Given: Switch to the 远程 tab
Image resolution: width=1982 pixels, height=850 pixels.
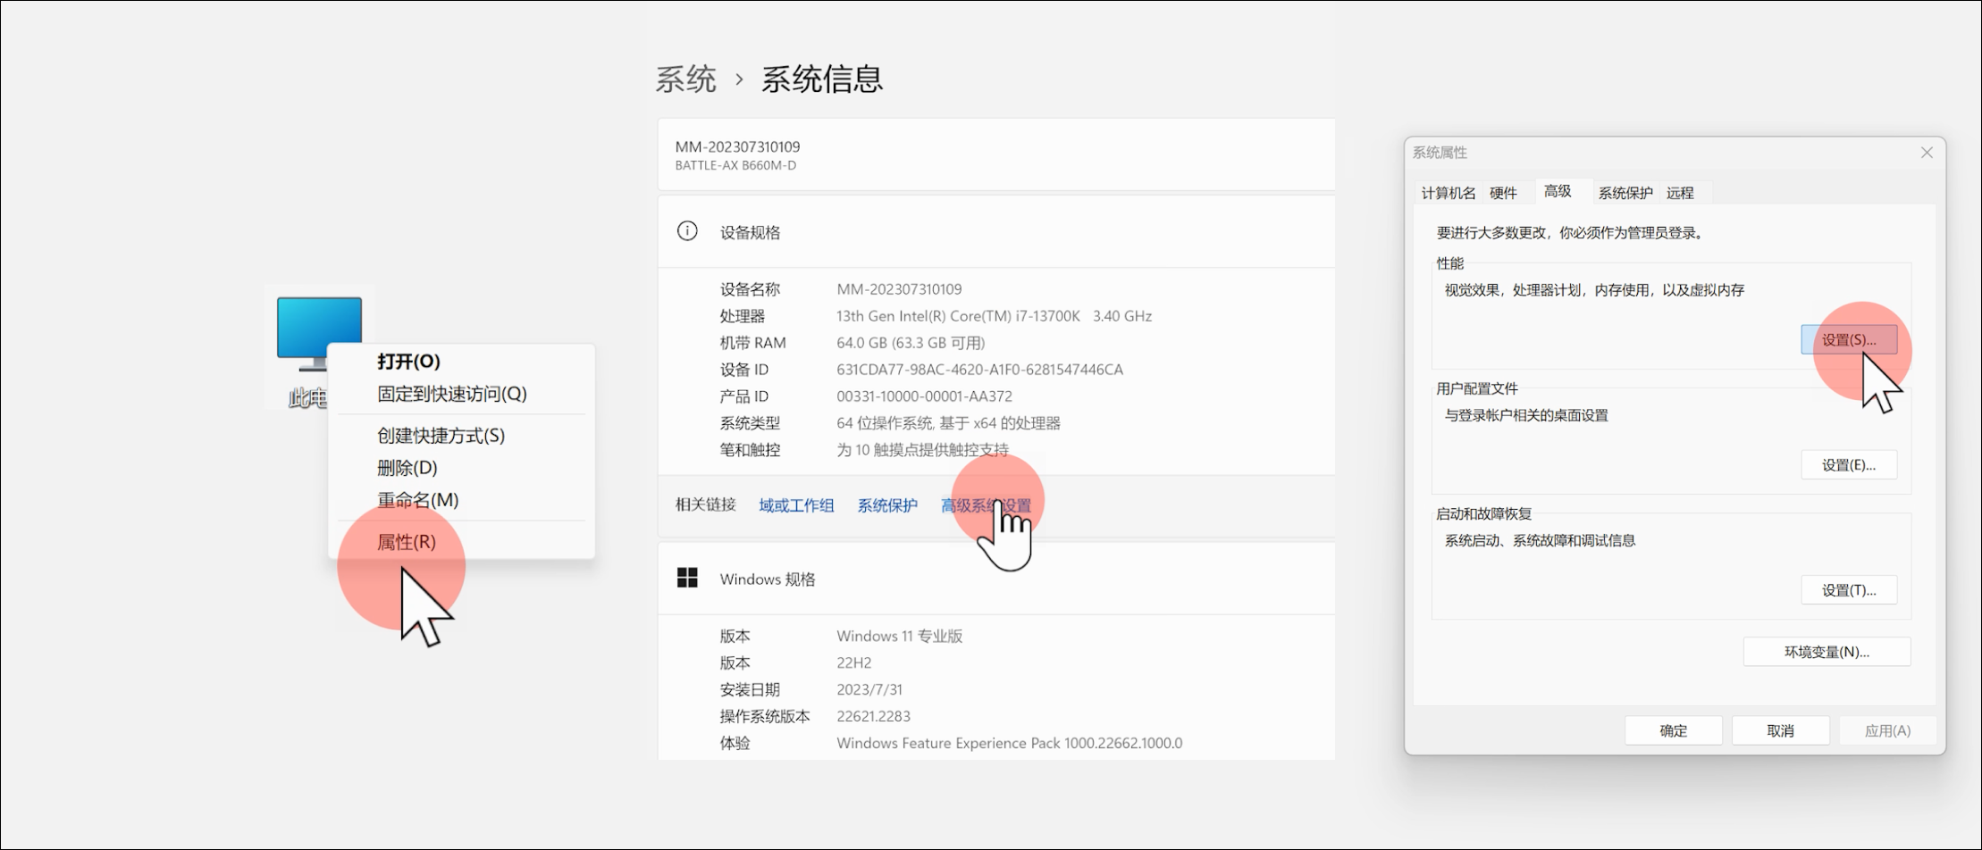Looking at the screenshot, I should click(1680, 193).
